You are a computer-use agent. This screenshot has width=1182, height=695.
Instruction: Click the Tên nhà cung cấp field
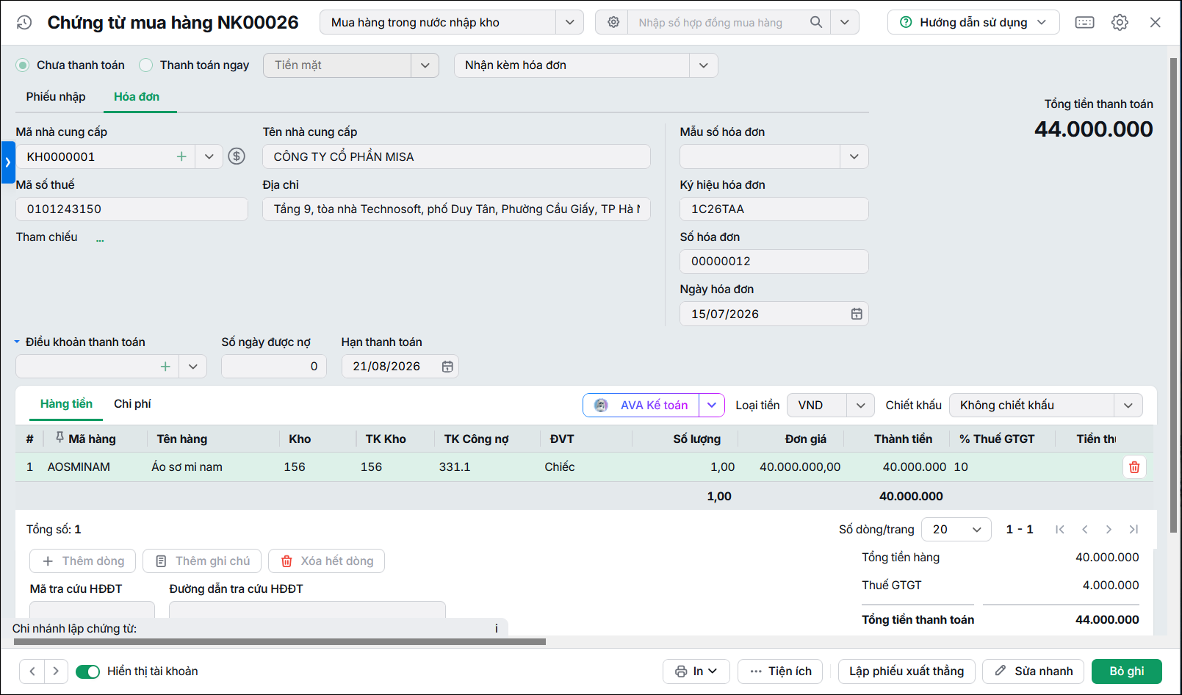tap(457, 156)
